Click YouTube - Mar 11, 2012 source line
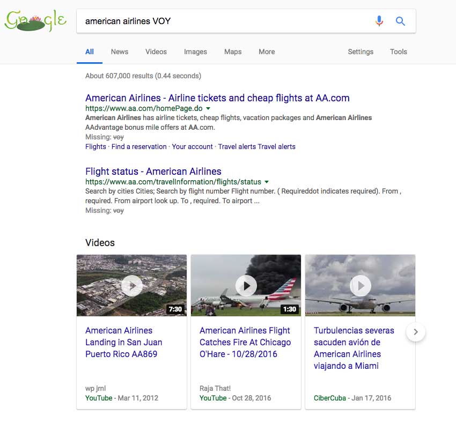Image resolution: width=456 pixels, height=423 pixels. [122, 398]
